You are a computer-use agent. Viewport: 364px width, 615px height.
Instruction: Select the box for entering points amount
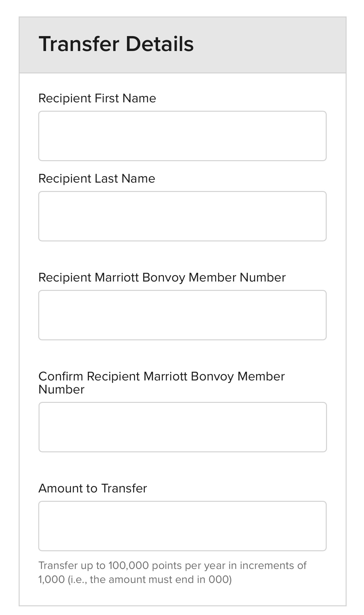pos(182,526)
